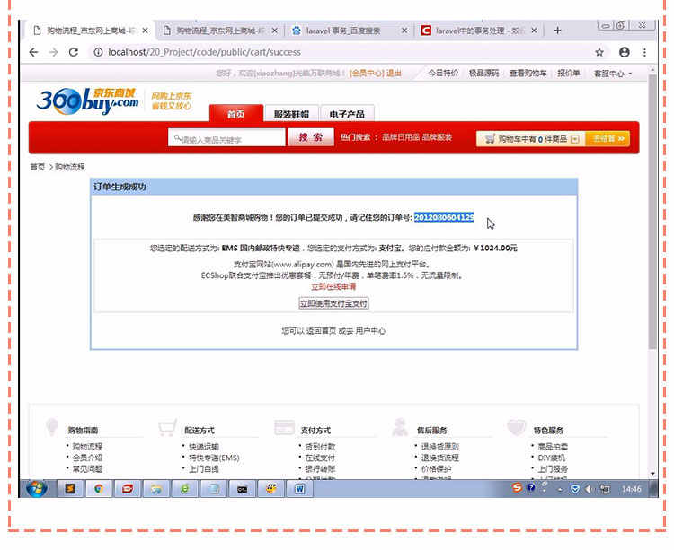Click 返回首页 link below payment box
674x550 pixels.
(321, 331)
